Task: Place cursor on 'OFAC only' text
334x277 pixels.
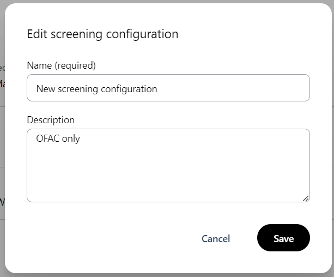Action: click(x=58, y=138)
